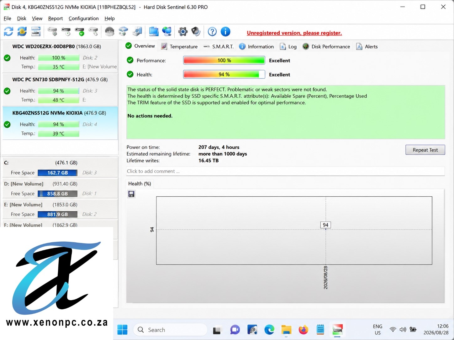Open the Report menu
This screenshot has width=454, height=340.
pyautogui.click(x=55, y=18)
